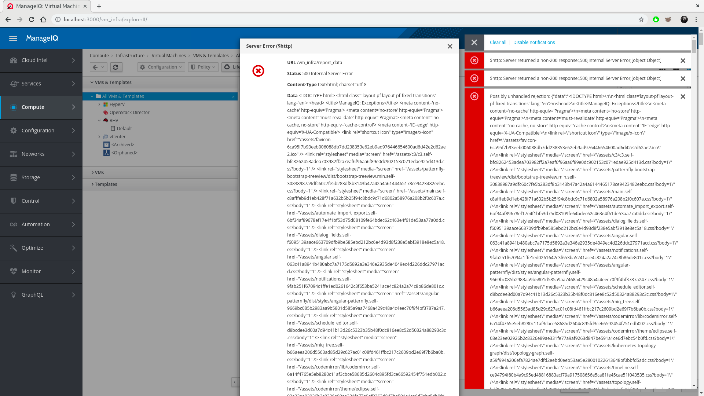This screenshot has height=396, width=704.
Task: Click error icon of unhandled rejection notification
Action: [474, 96]
